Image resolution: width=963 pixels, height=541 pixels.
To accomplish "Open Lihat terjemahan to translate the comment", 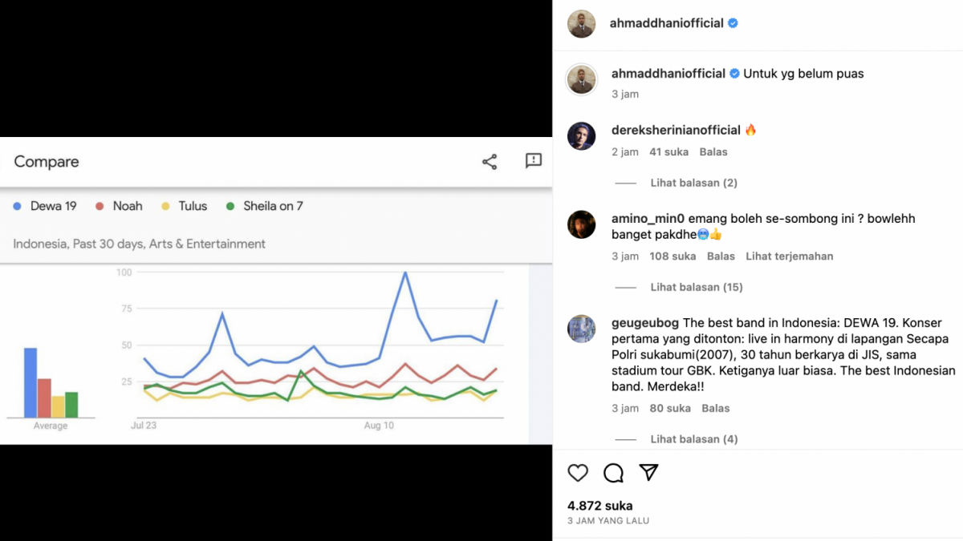I will click(790, 256).
